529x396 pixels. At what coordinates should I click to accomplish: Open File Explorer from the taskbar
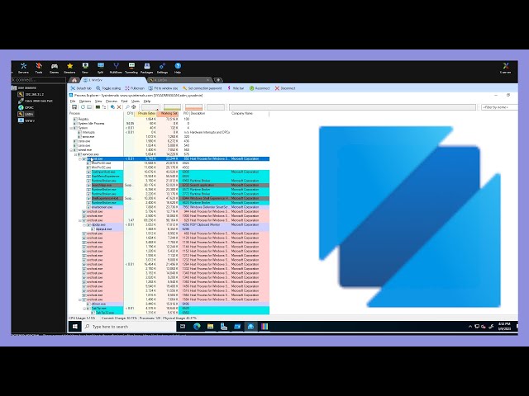click(x=210, y=327)
